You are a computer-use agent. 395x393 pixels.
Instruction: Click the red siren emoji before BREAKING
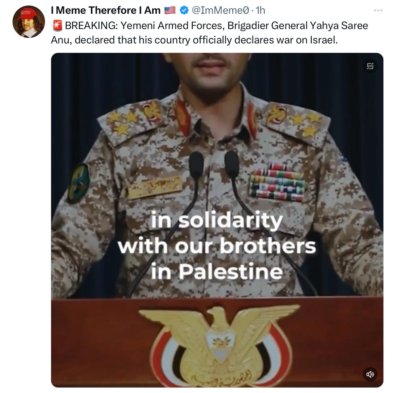[x=57, y=25]
